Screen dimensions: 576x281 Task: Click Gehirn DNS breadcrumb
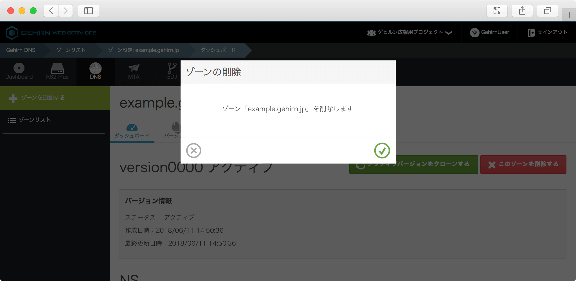21,50
